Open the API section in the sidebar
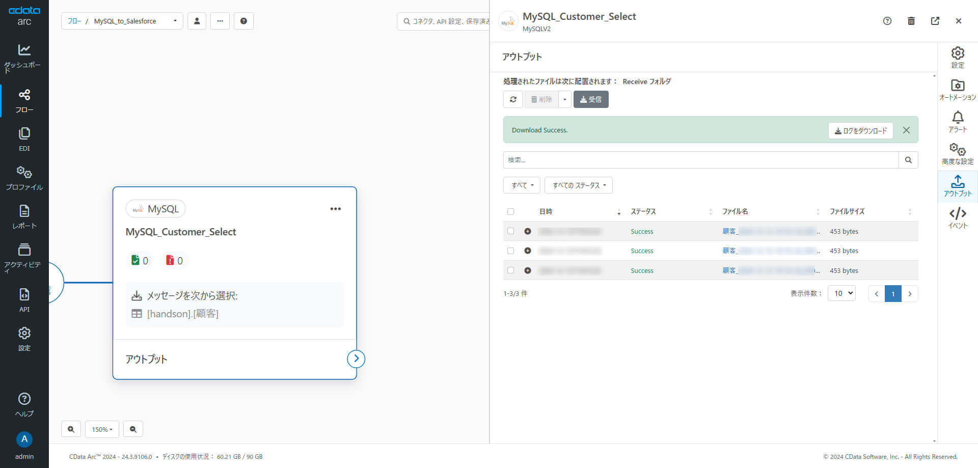 click(24, 300)
